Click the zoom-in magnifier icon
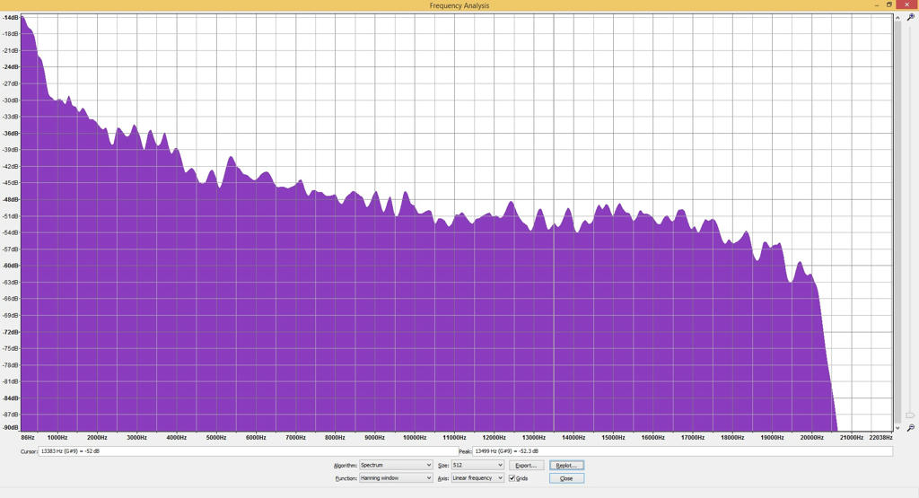The width and height of the screenshot is (919, 498). pos(911,18)
